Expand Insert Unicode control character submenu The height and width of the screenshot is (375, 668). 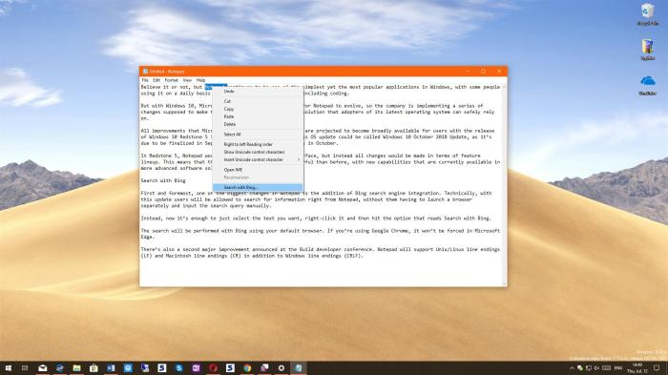pos(258,159)
